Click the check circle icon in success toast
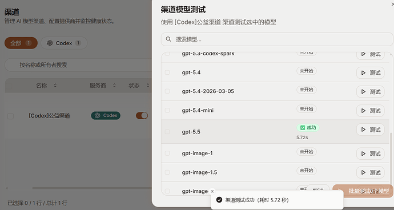Image resolution: width=394 pixels, height=210 pixels. coord(219,200)
